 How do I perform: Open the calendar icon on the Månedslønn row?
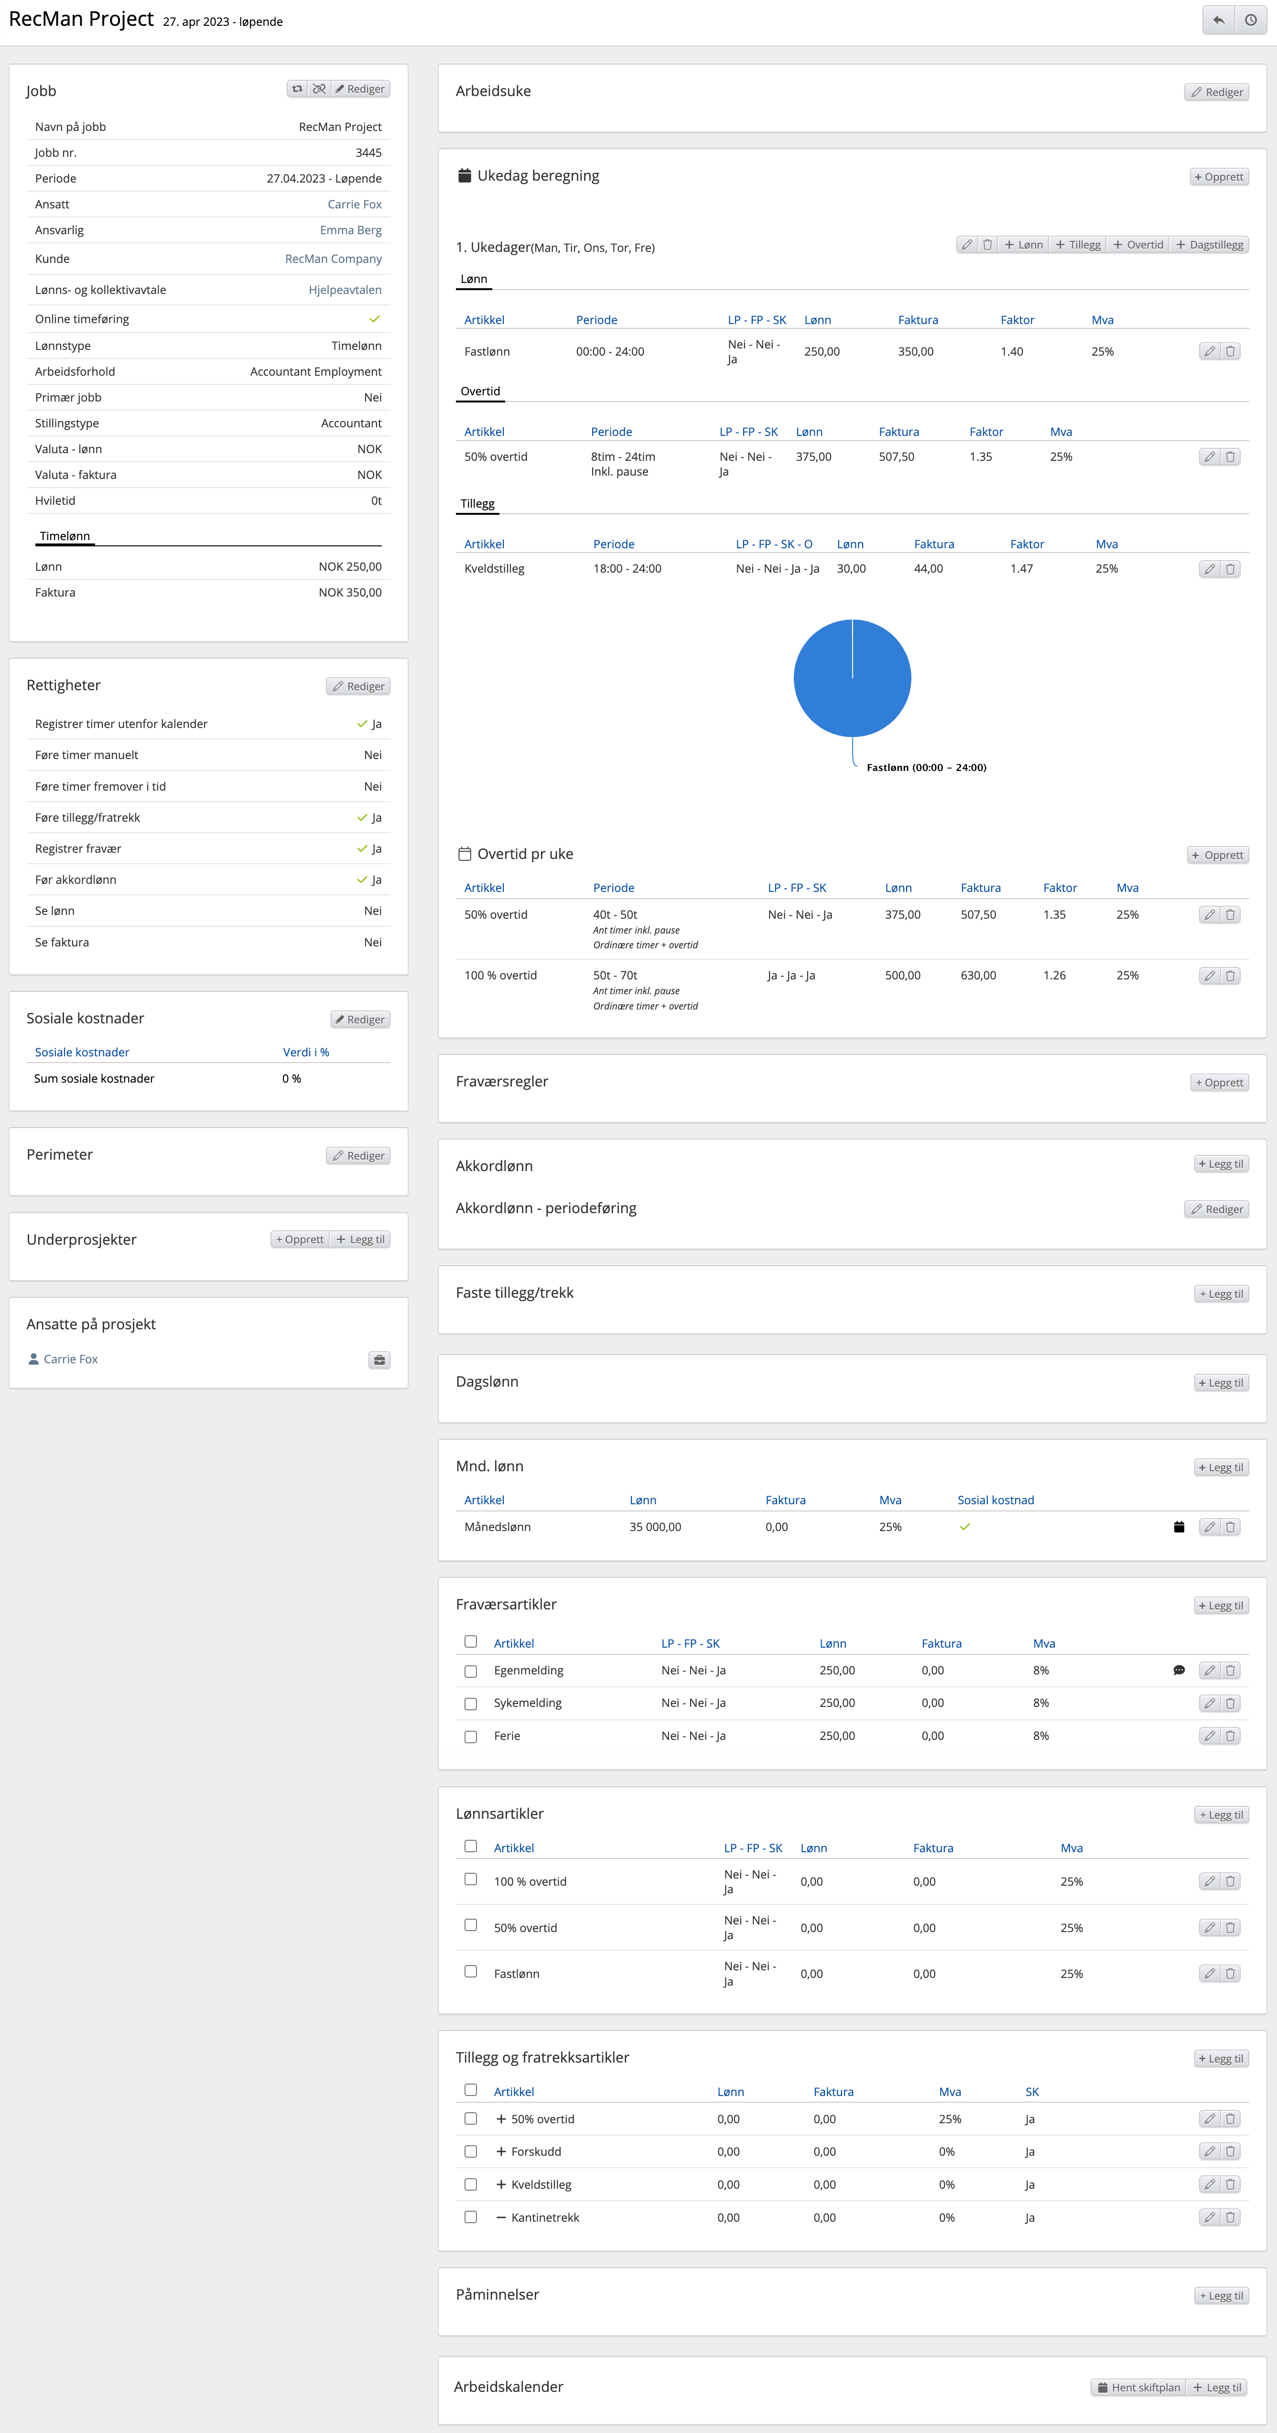click(1179, 1526)
